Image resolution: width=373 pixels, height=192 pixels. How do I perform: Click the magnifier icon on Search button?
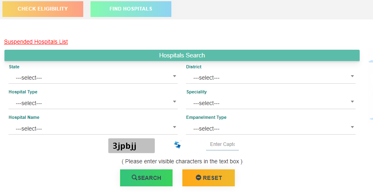point(135,177)
